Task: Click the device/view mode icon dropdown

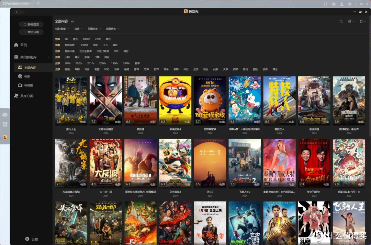Action: coord(362,21)
